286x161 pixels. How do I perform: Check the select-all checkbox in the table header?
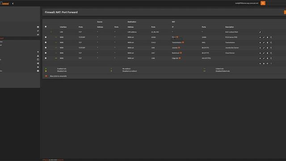46,27
